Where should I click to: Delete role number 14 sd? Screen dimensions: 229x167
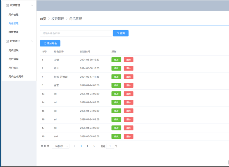coord(129,102)
